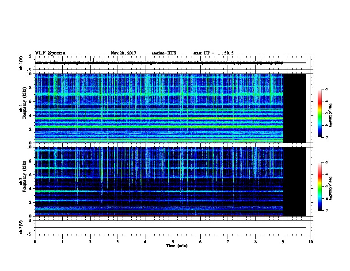350x271 pixels.
Task: Click time axis tick label "4"
Action: click(145, 242)
